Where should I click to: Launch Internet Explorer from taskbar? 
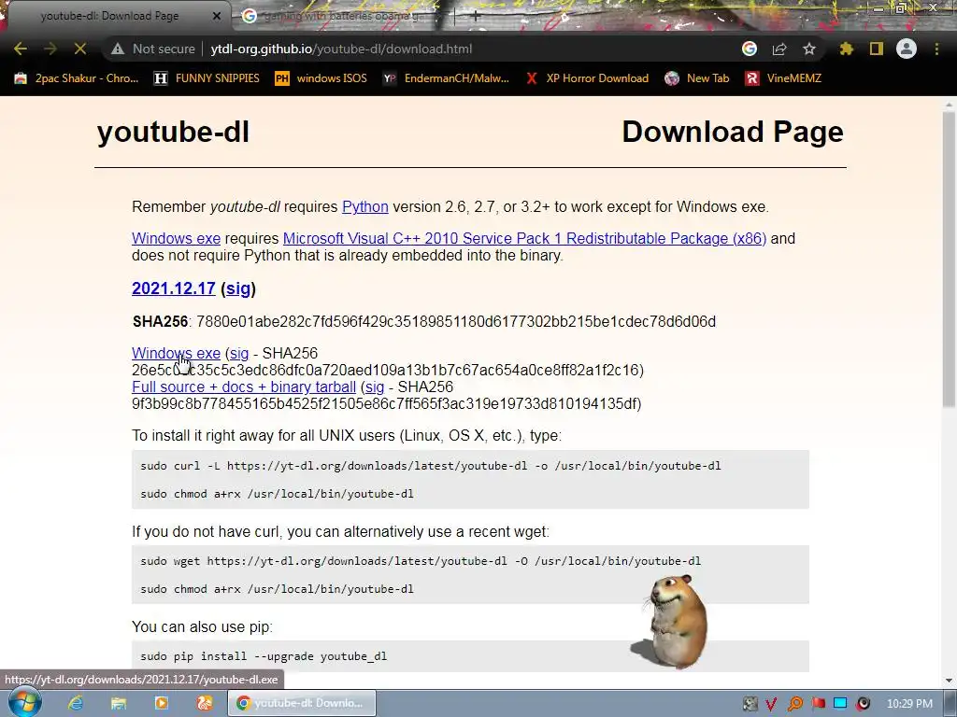pos(76,703)
